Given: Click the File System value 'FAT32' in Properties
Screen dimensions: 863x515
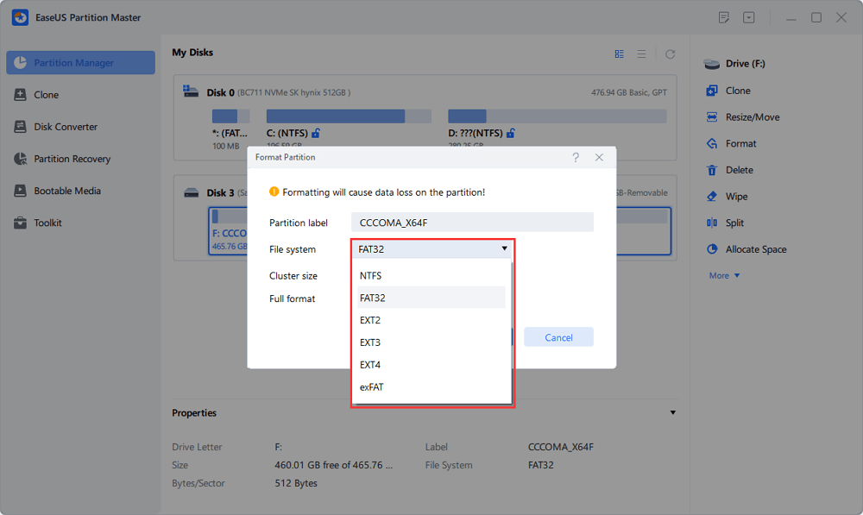Looking at the screenshot, I should click(x=541, y=465).
